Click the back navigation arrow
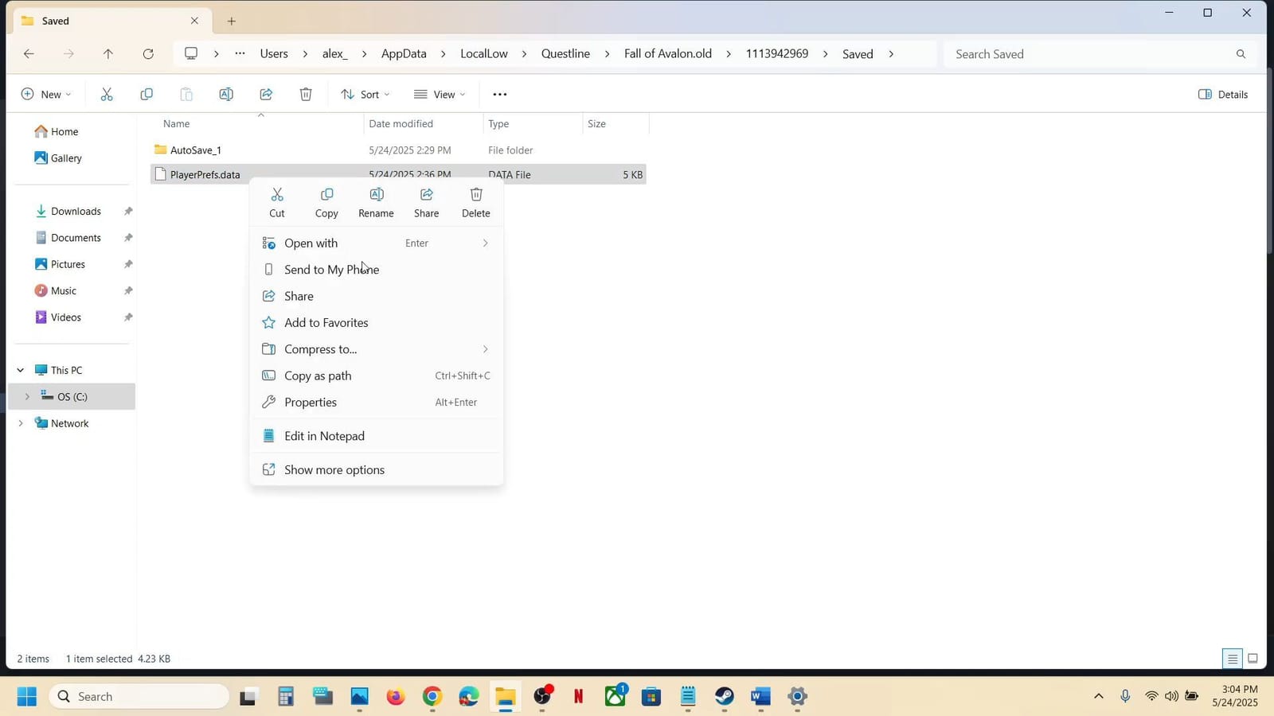The height and width of the screenshot is (716, 1274). pos(29,53)
